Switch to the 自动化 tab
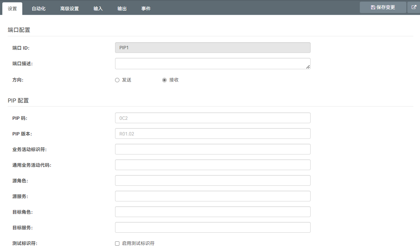420x251 pixels. pyautogui.click(x=39, y=9)
